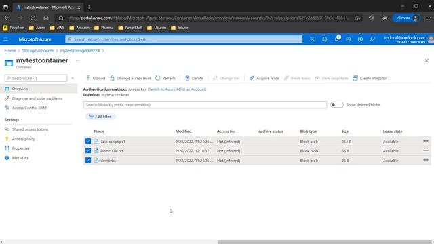Image resolution: width=434 pixels, height=244 pixels.
Task: Open the AWS bookmarks folder
Action: tap(57, 28)
